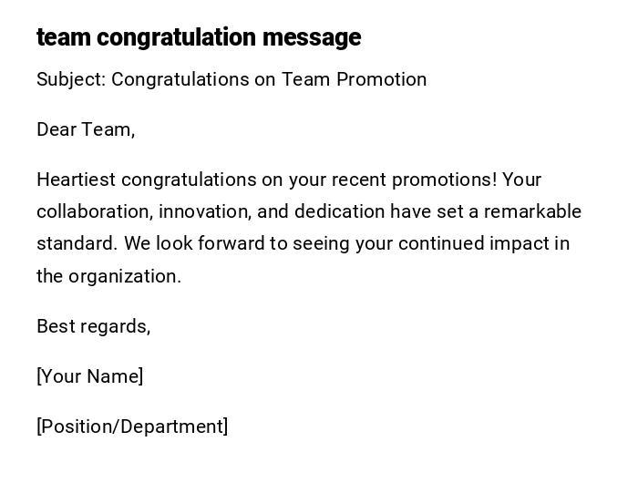Click the Subject line text
Image resolution: width=638 pixels, height=483 pixels.
[x=232, y=79]
